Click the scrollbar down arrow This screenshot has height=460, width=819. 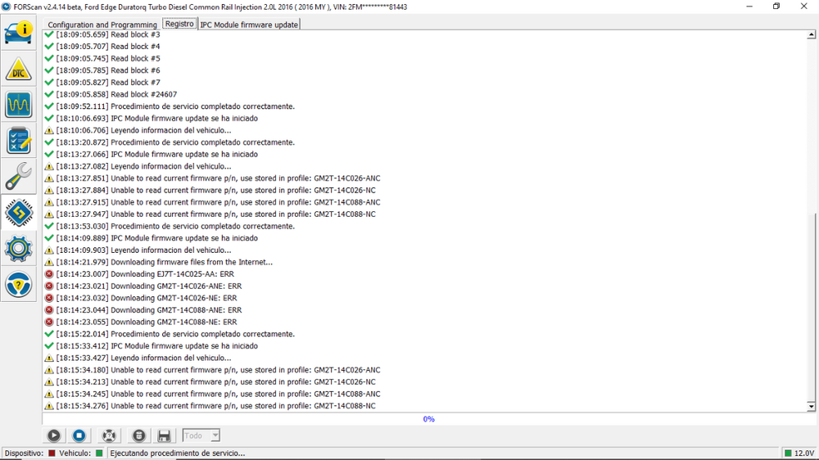(811, 406)
